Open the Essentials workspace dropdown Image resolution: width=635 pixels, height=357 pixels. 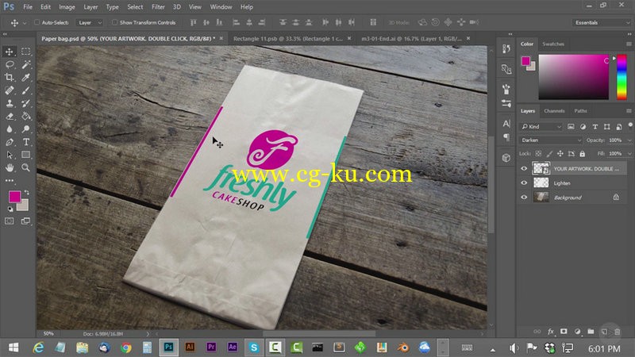(x=602, y=23)
